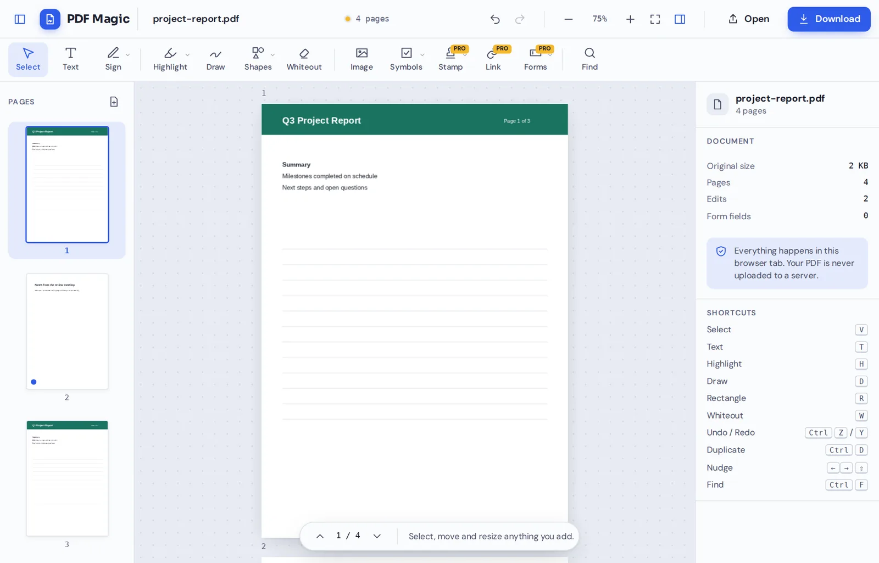The image size is (879, 563).
Task: Click the Whiteout shortcut W key
Action: [x=861, y=416]
